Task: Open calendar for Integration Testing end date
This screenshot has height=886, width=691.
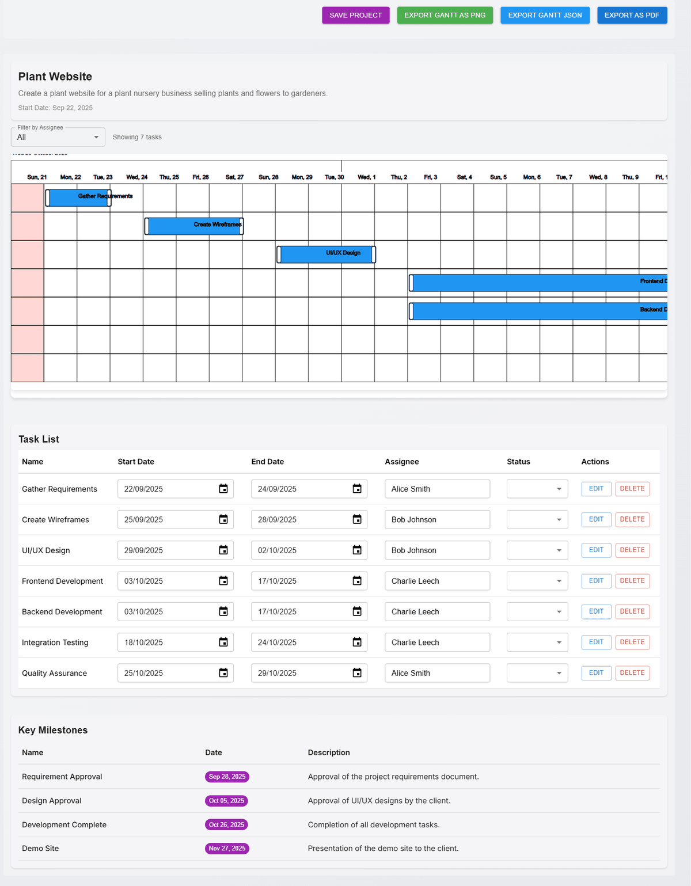Action: pyautogui.click(x=357, y=642)
